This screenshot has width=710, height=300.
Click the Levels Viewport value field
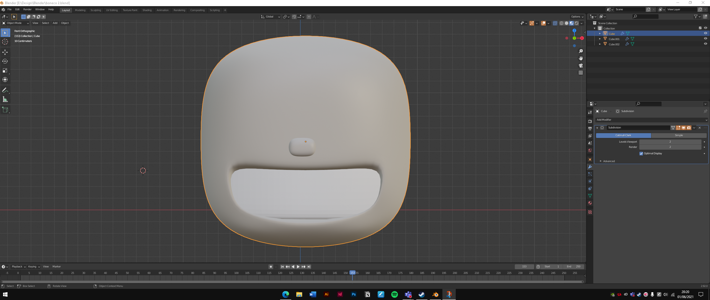(670, 142)
